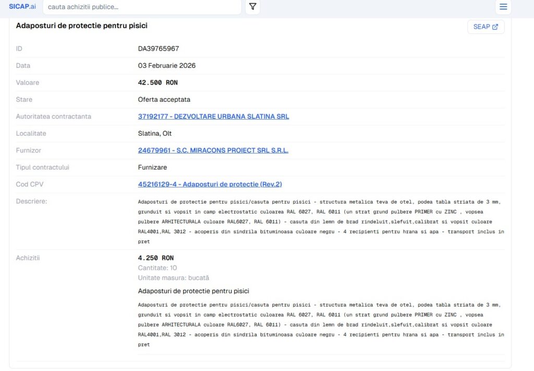Viewport: 534px width, 371px height.
Task: Click 'Unitate masura: bucată' text
Action: point(174,278)
